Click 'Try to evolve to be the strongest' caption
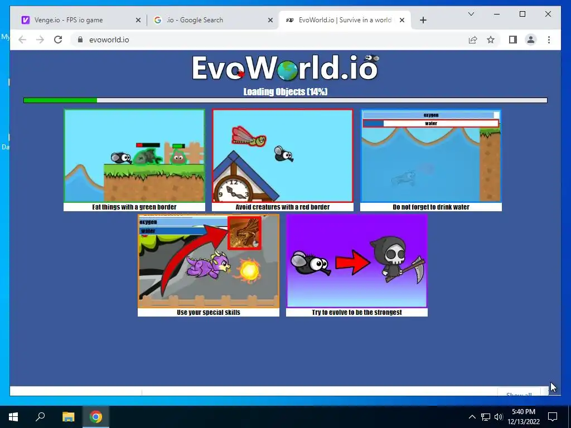The height and width of the screenshot is (428, 571). click(357, 312)
